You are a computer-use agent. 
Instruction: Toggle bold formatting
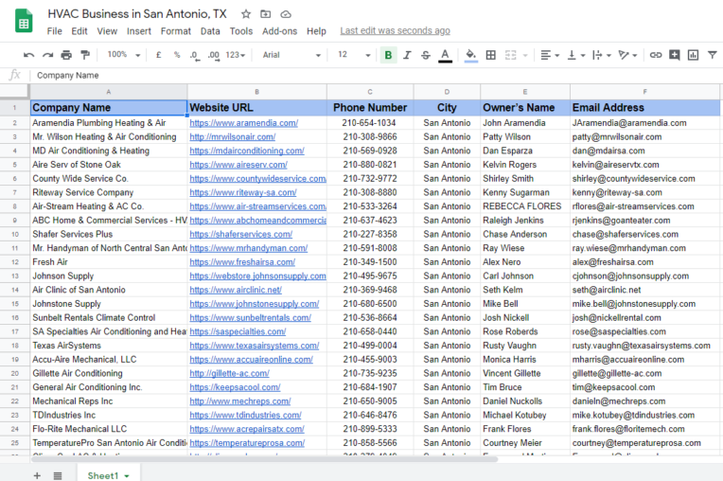point(388,55)
